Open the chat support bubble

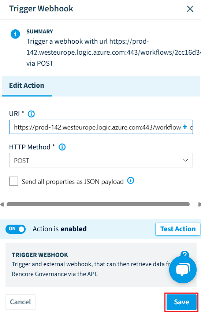183,270
